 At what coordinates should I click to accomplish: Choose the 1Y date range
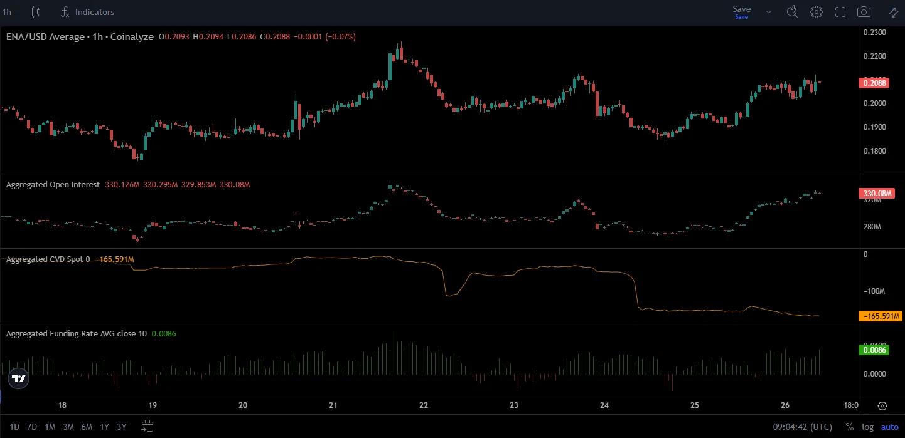click(104, 427)
